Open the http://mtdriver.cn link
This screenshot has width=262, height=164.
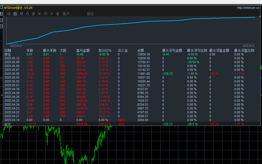pyautogui.click(x=248, y=8)
